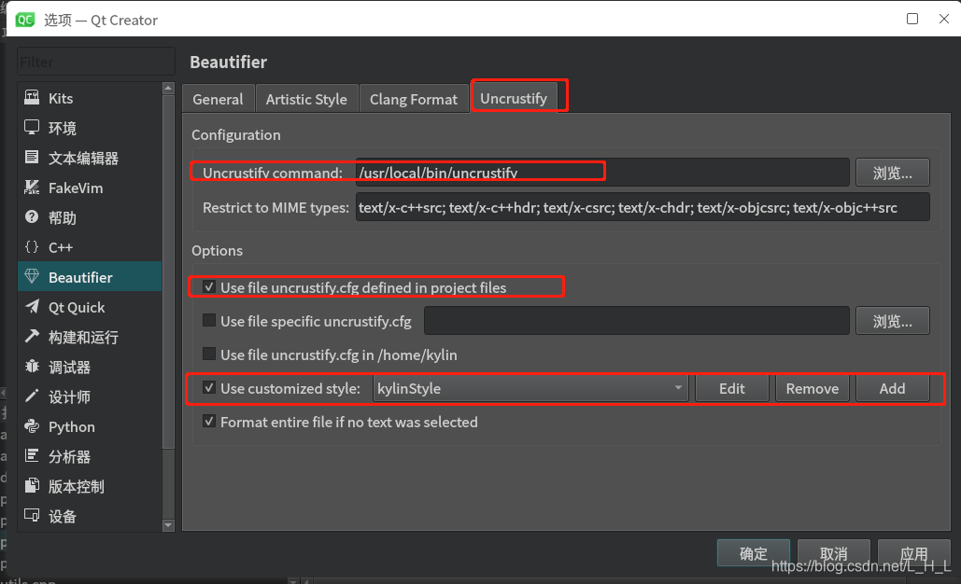Open the Python settings category

[x=90, y=426]
